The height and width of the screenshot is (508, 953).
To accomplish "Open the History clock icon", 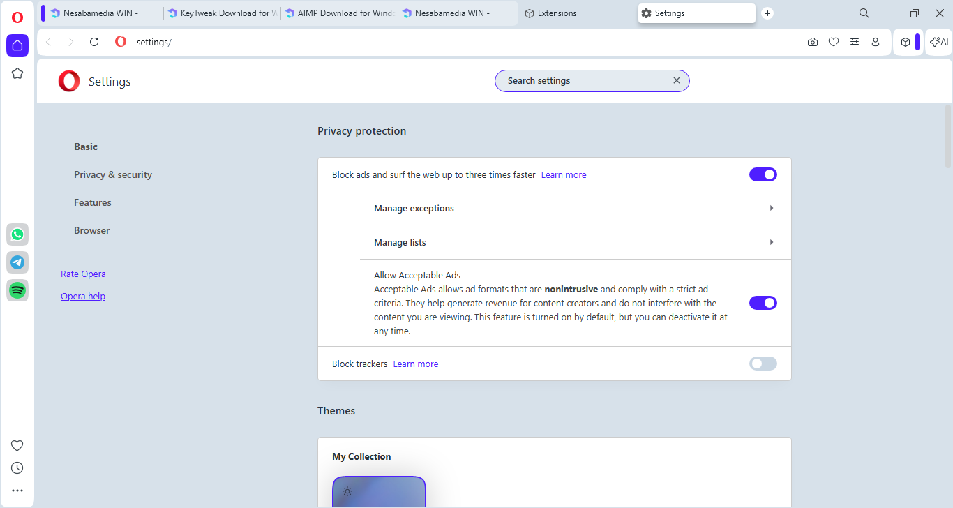I will click(17, 468).
